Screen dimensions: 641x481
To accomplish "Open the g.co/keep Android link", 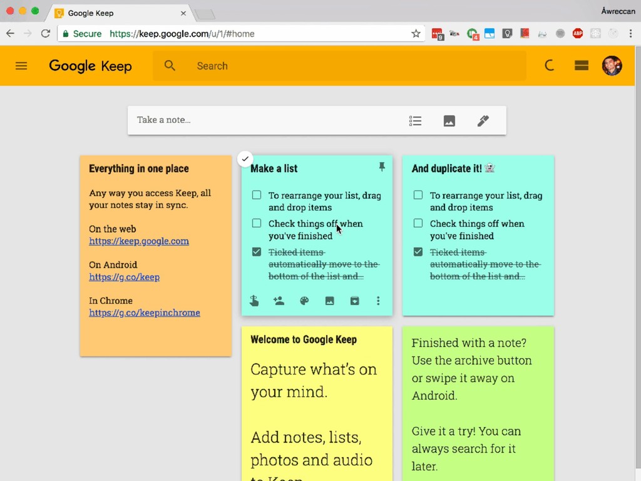I will click(125, 277).
